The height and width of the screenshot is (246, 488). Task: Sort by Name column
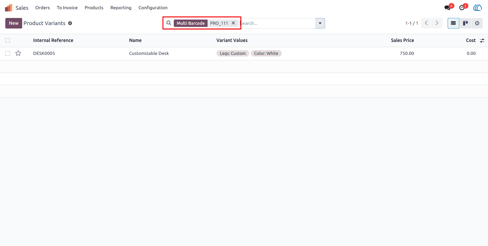(x=135, y=40)
